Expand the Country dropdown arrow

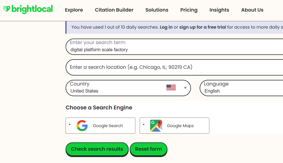click(x=185, y=88)
